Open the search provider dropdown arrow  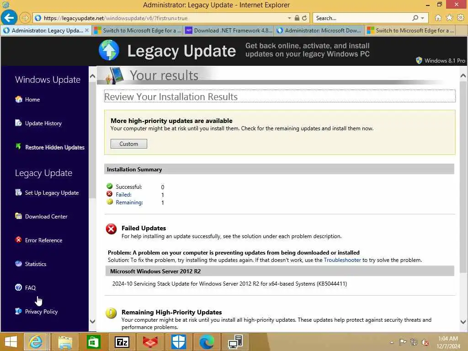pos(422,18)
